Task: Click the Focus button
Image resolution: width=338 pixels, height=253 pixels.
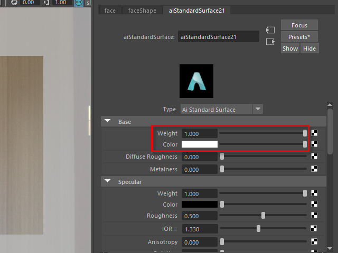Action: coord(299,25)
